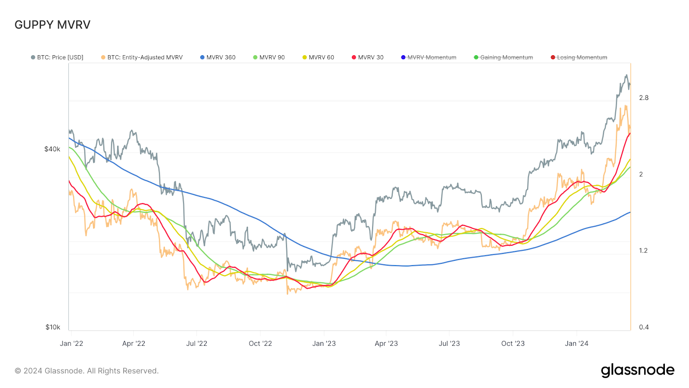Click the yellow MVRV 60 legend dot

pos(304,57)
